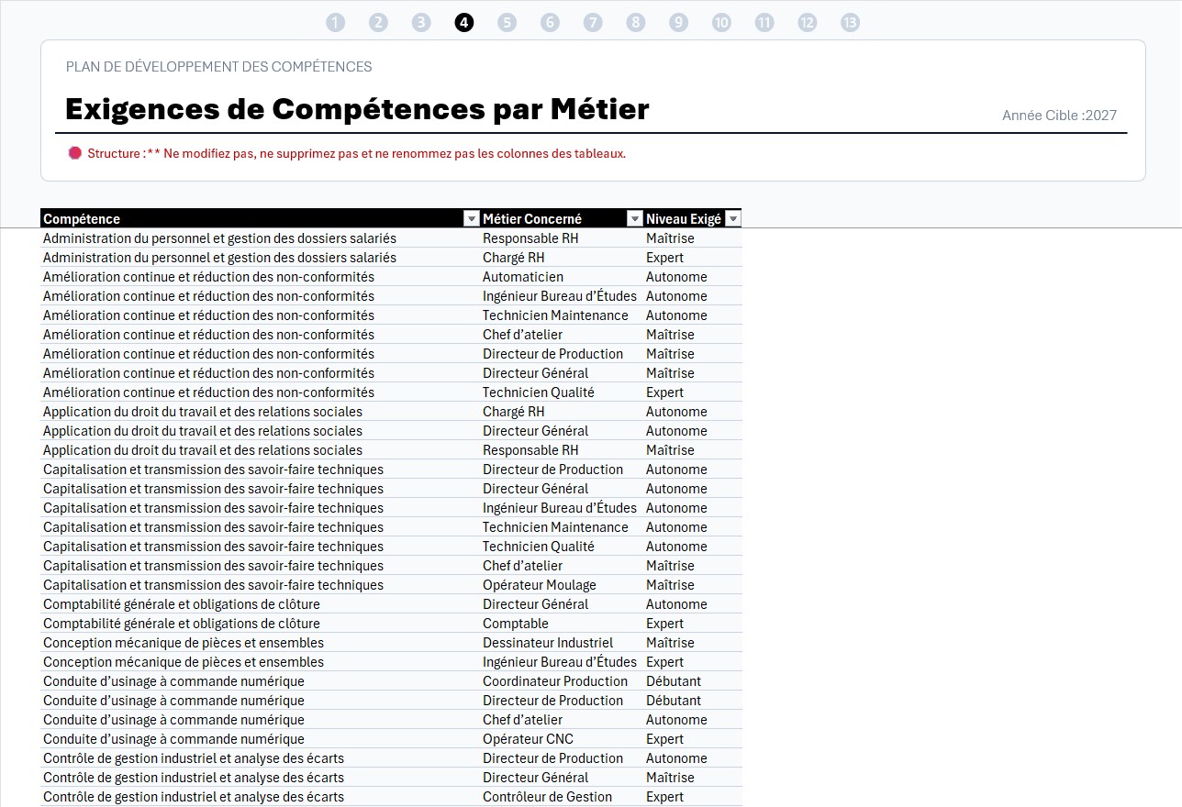Go to the last page circle 13
Screen dimensions: 1182x807
[x=851, y=23]
